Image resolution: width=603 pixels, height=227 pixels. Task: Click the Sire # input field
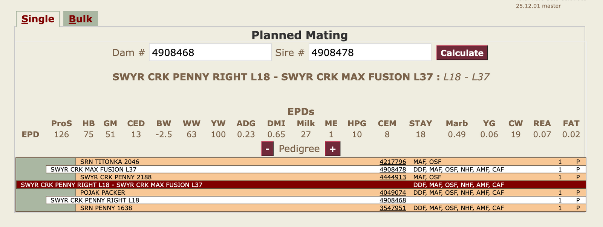coord(369,52)
